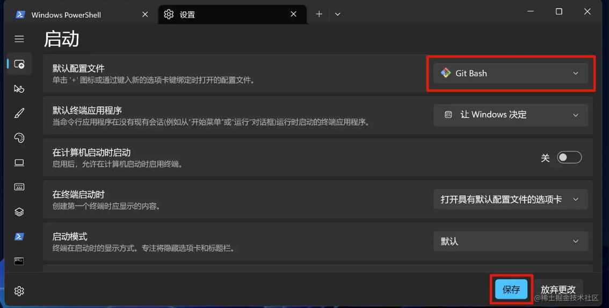Click the 放弃更改 button

(558, 290)
